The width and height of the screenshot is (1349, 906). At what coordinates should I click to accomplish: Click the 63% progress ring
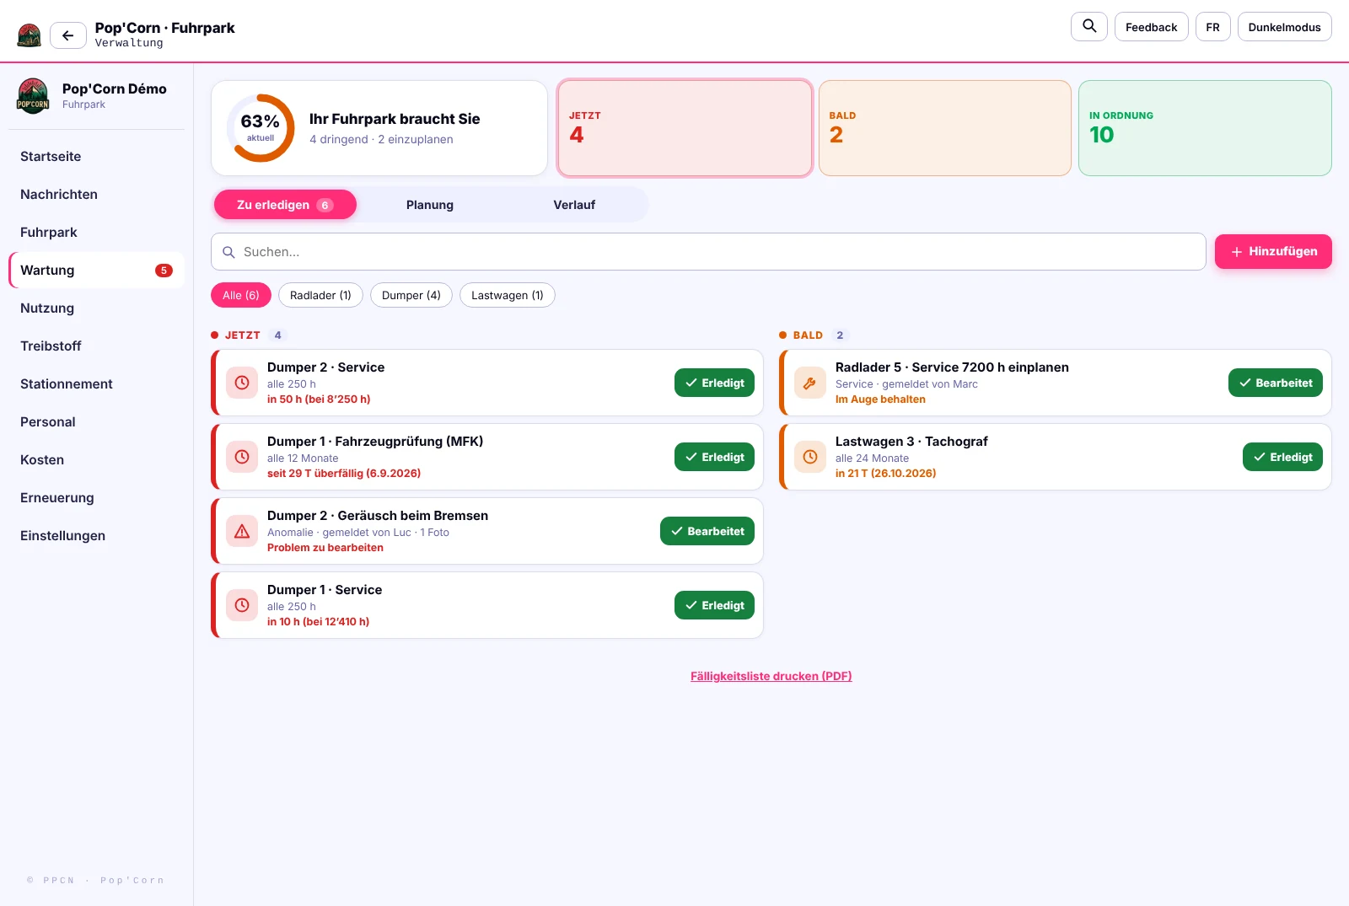coord(261,128)
